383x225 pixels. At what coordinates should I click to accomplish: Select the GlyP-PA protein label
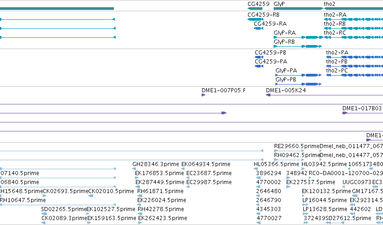click(286, 71)
